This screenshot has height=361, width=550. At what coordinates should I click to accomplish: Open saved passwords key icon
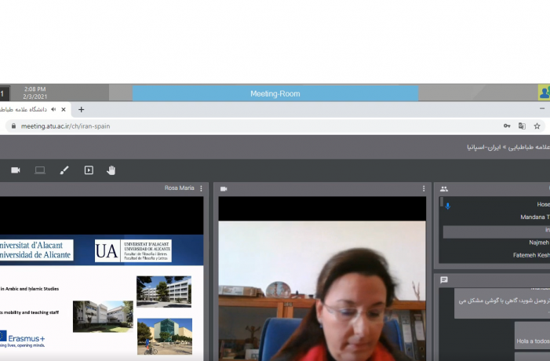[x=507, y=126]
